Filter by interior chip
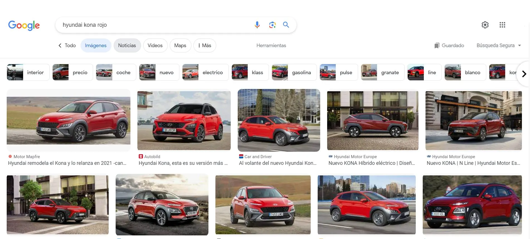This screenshot has height=239, width=530. click(x=28, y=73)
